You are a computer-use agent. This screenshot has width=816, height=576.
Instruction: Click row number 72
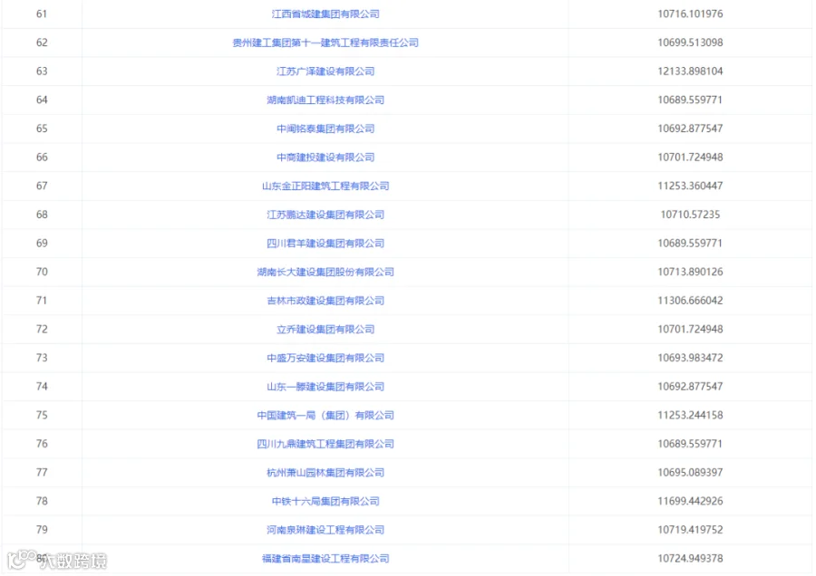[42, 329]
